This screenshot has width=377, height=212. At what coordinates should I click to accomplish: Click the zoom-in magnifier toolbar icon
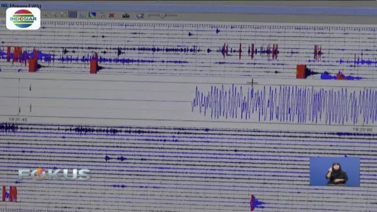coord(44,15)
